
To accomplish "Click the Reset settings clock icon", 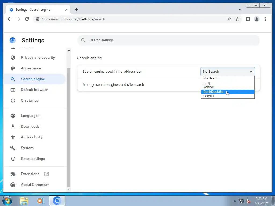I will pos(13,159).
